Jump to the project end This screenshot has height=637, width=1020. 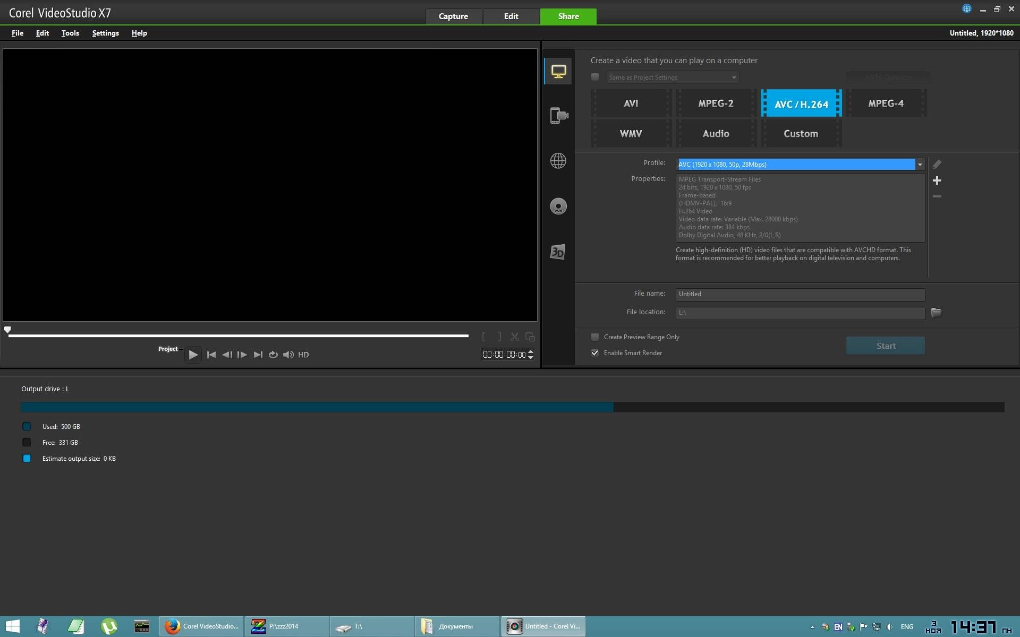258,355
